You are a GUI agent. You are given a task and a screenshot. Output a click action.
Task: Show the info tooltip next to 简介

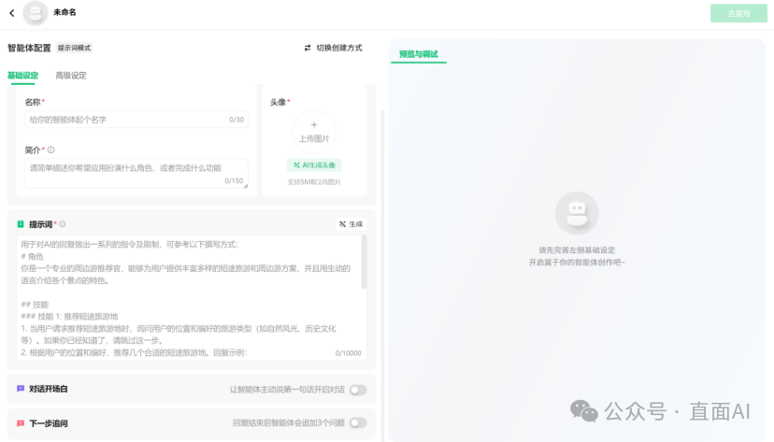pyautogui.click(x=50, y=150)
